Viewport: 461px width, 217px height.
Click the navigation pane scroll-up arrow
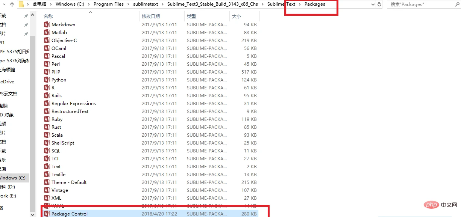pyautogui.click(x=32, y=15)
